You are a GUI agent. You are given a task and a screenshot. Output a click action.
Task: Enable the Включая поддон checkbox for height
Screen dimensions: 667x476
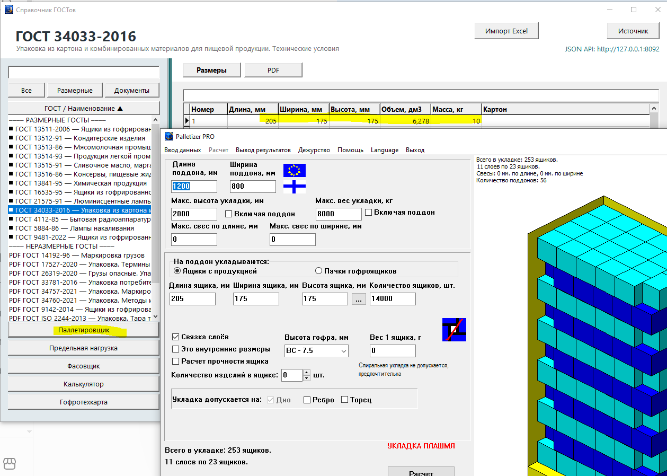[x=229, y=214]
